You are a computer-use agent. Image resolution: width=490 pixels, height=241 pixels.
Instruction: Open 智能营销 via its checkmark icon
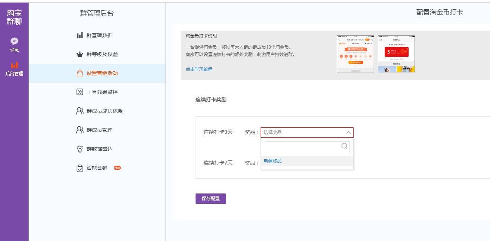point(79,167)
